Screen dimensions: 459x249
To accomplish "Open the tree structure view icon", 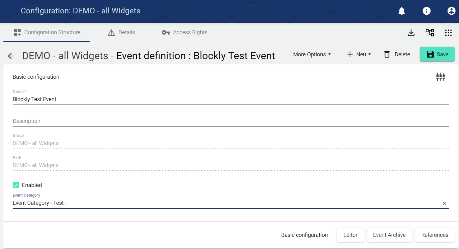I will tap(430, 33).
